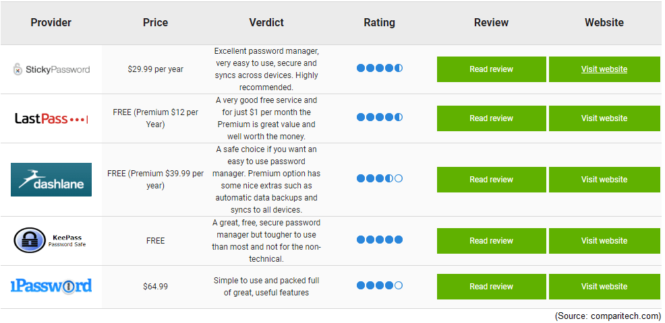
Task: Visit website for StickyPassword
Action: point(604,69)
